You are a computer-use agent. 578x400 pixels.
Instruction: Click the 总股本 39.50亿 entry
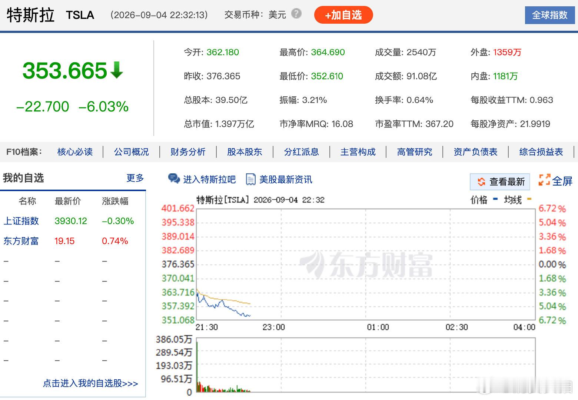point(216,100)
